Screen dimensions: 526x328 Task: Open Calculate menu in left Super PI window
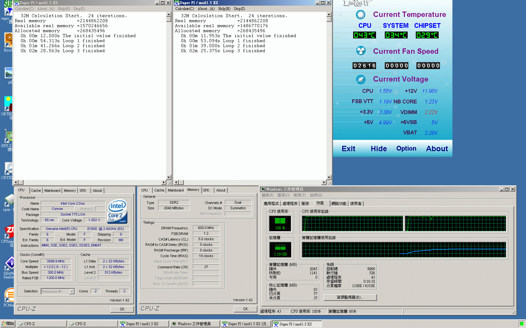coord(24,9)
